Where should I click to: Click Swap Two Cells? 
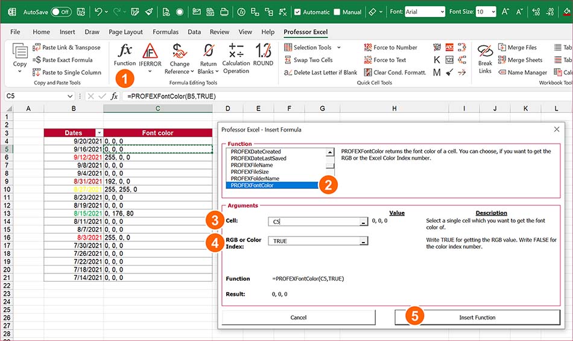309,60
